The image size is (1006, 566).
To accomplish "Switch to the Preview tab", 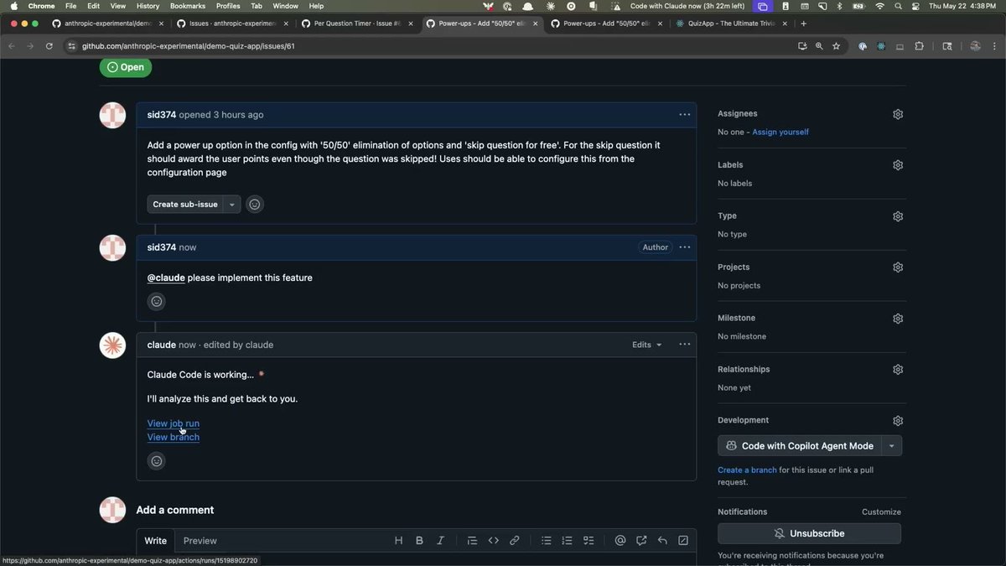I will (x=200, y=541).
